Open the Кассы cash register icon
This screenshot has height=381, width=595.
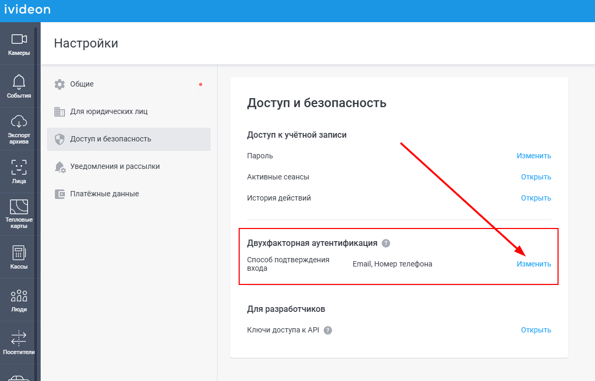pos(19,253)
